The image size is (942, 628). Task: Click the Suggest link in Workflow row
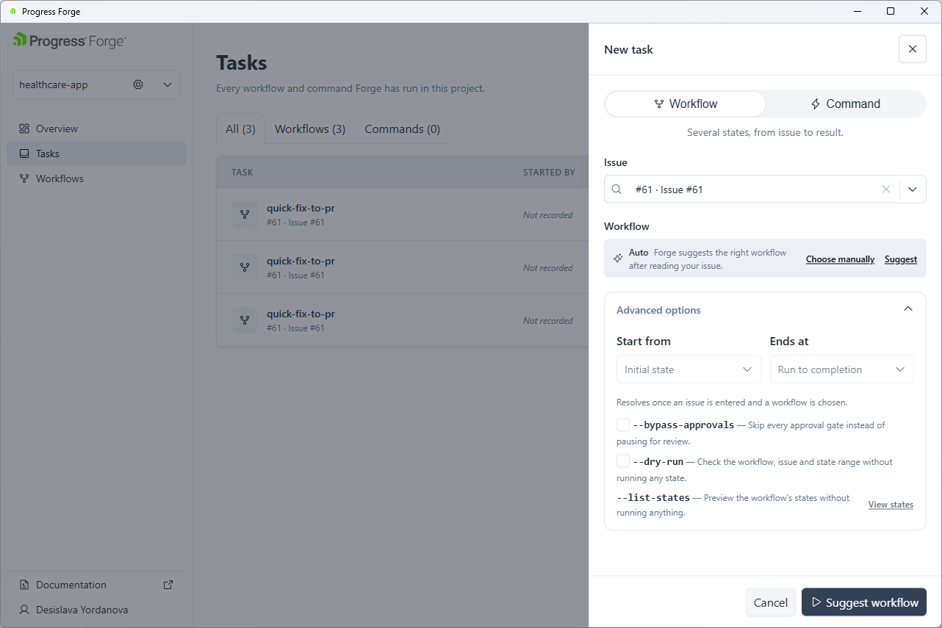pyautogui.click(x=901, y=259)
